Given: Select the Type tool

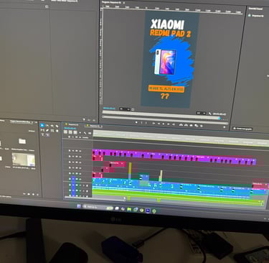Looking at the screenshot, I should pos(42,135).
